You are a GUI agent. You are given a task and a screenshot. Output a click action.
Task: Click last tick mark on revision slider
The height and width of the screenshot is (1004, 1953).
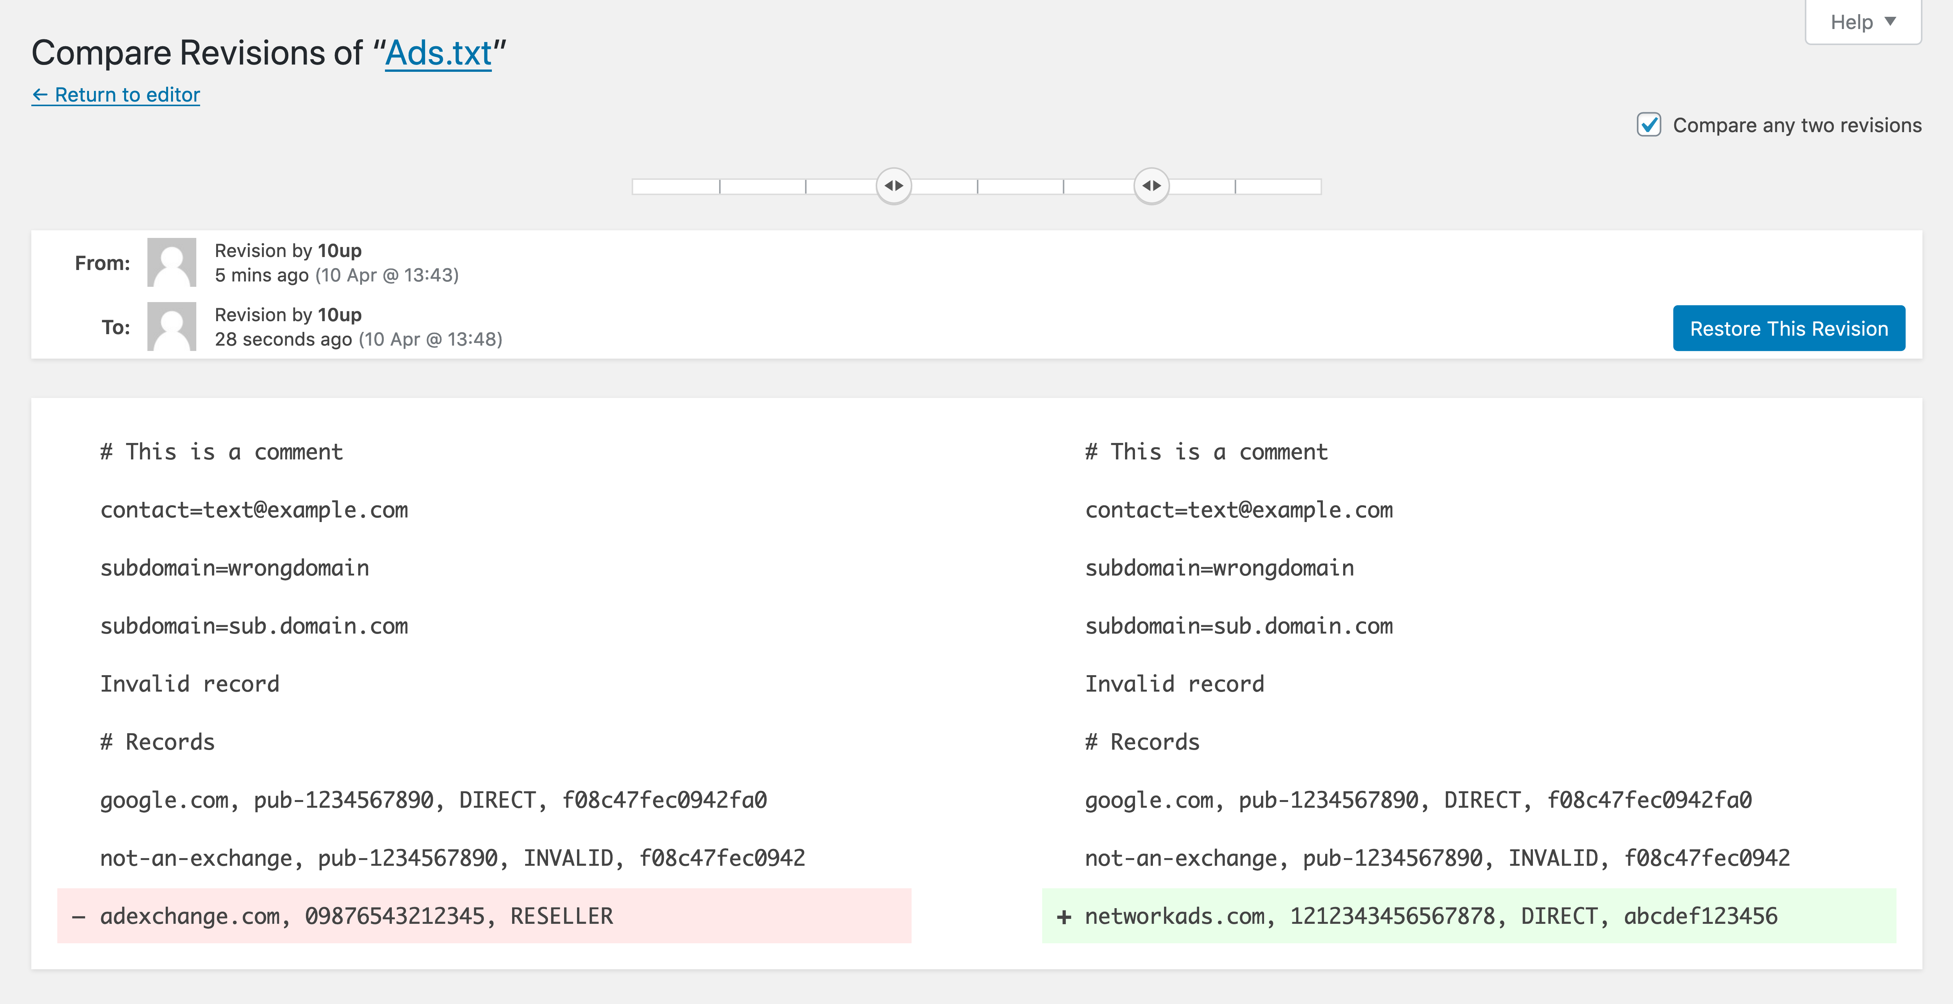(x=1235, y=186)
